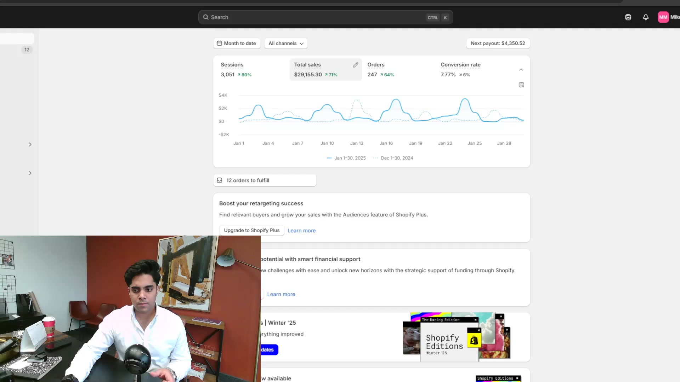
Task: Toggle the Dec 1–30, 2024 comparison legend
Action: pos(393,158)
